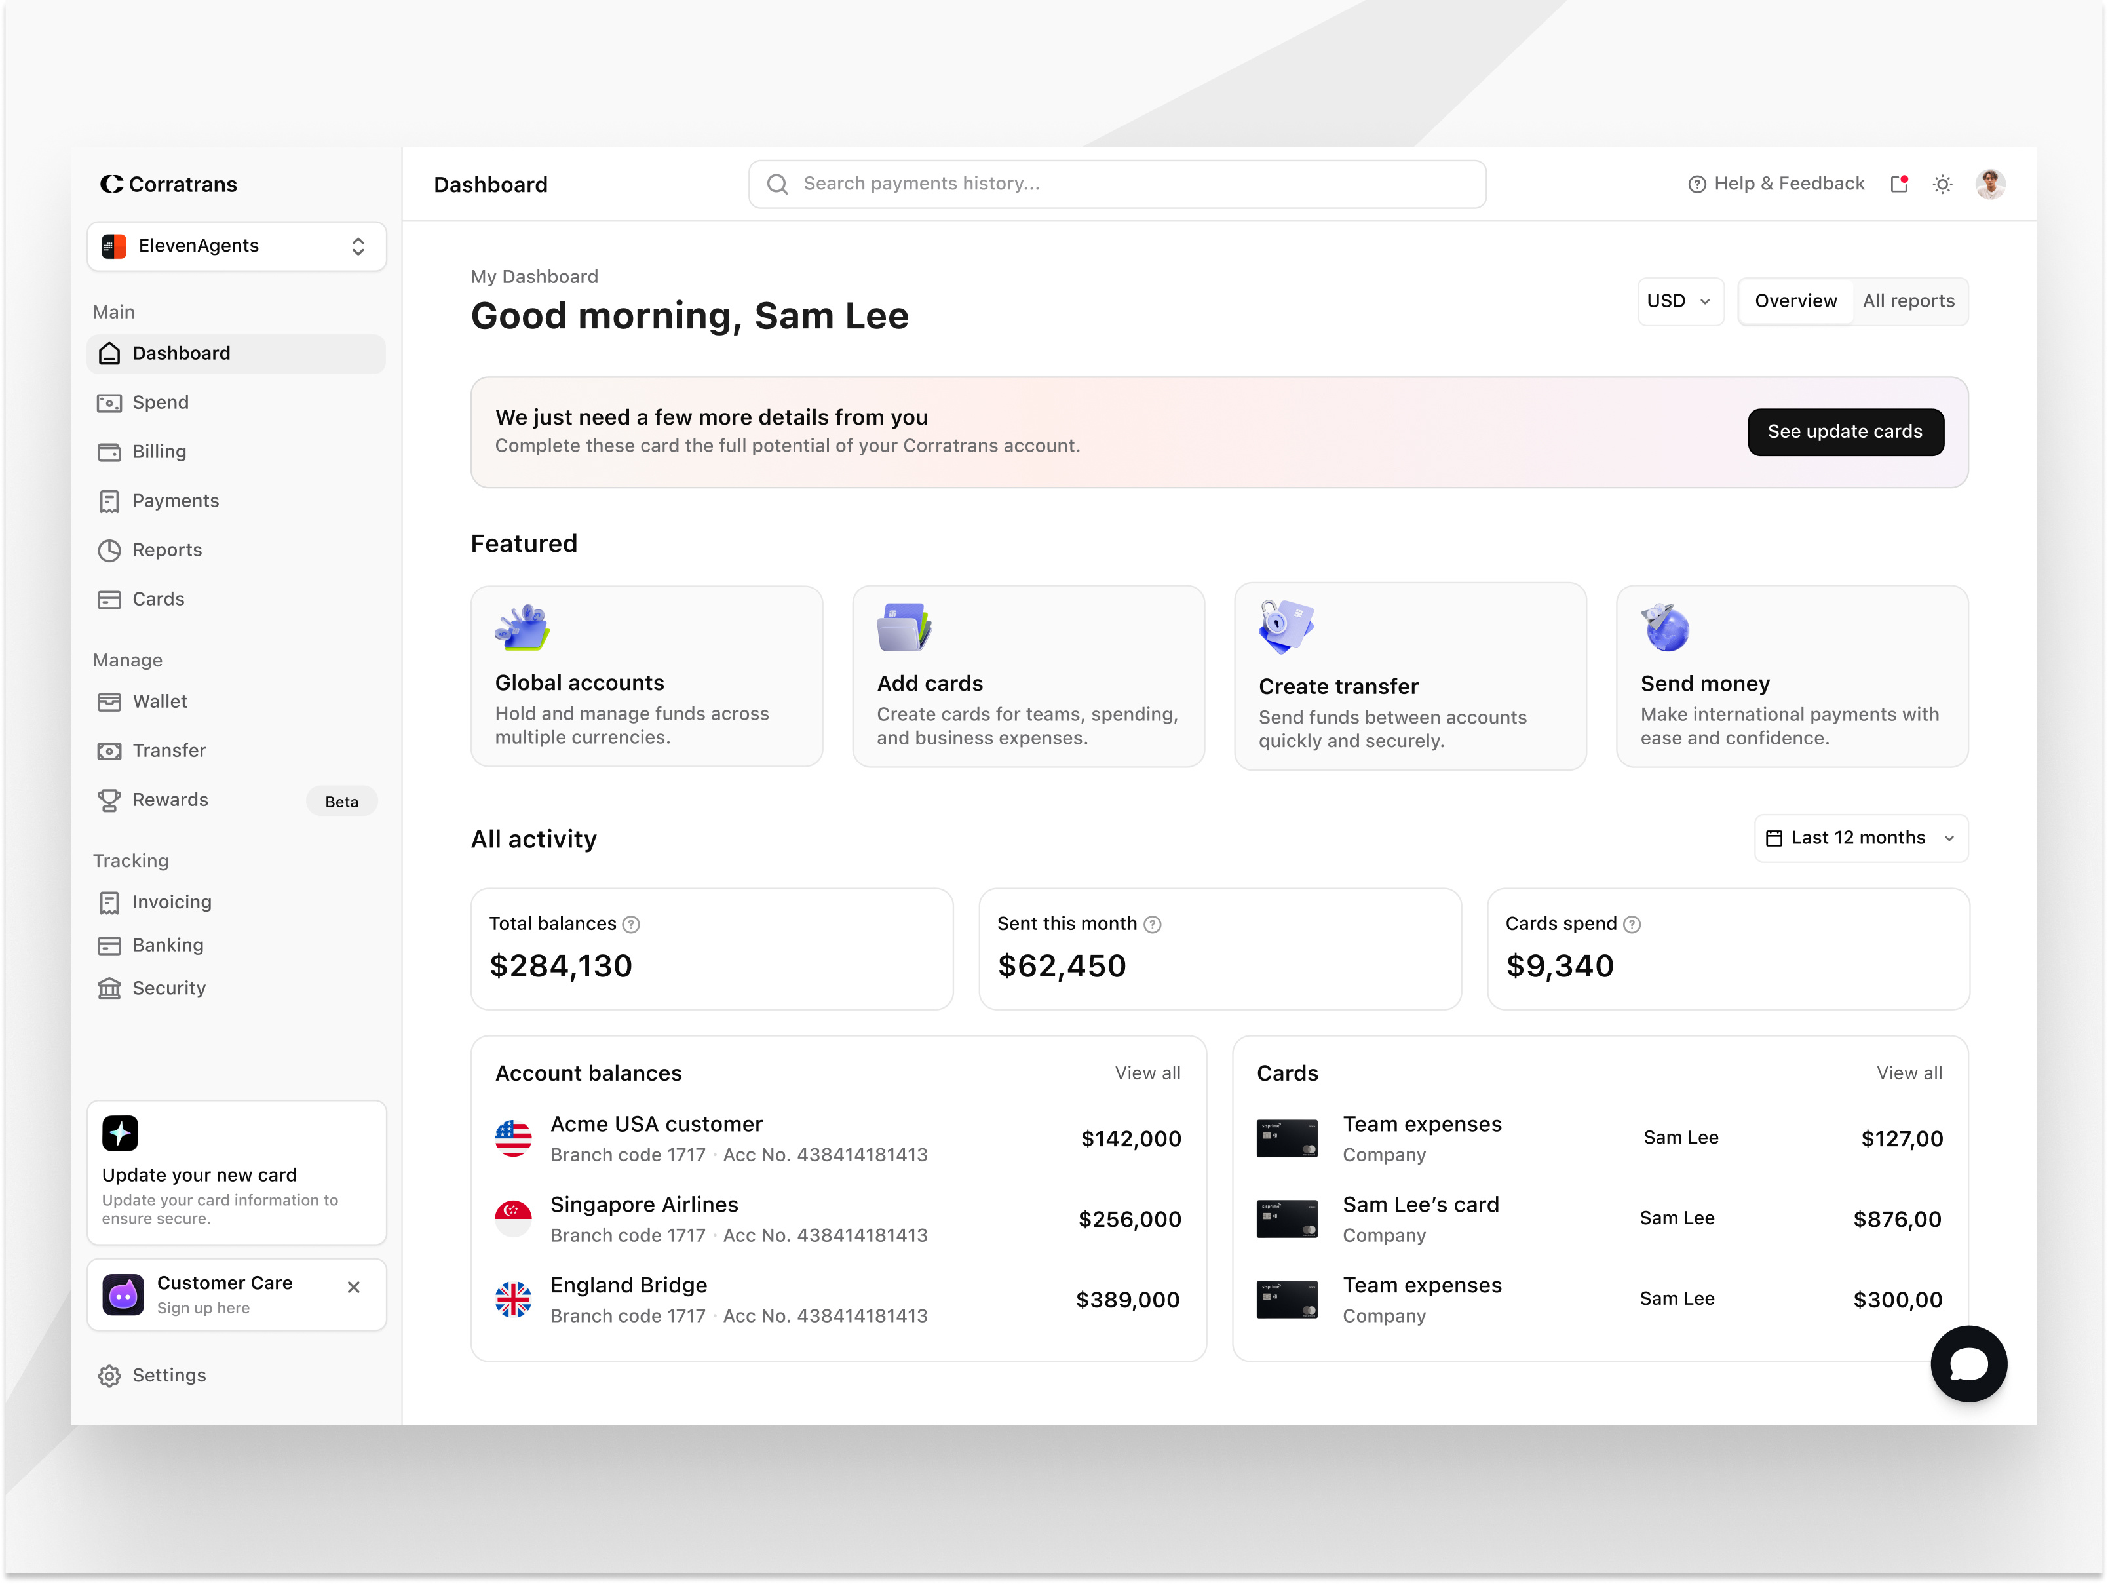Click the Wallet sidebar icon
Image resolution: width=2108 pixels, height=1584 pixels.
point(109,701)
